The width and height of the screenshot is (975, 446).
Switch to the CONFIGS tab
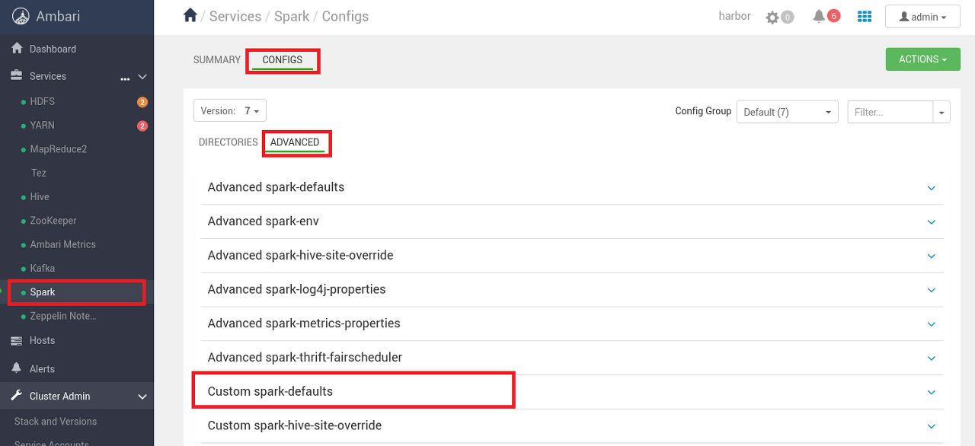point(283,60)
